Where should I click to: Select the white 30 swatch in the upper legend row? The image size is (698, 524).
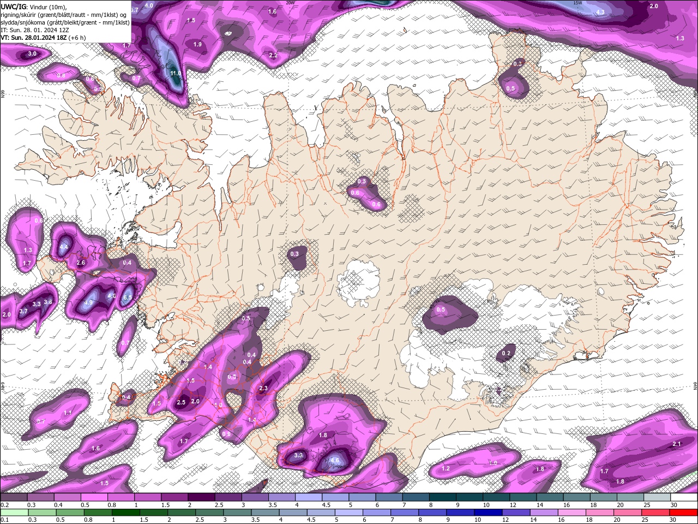click(684, 497)
